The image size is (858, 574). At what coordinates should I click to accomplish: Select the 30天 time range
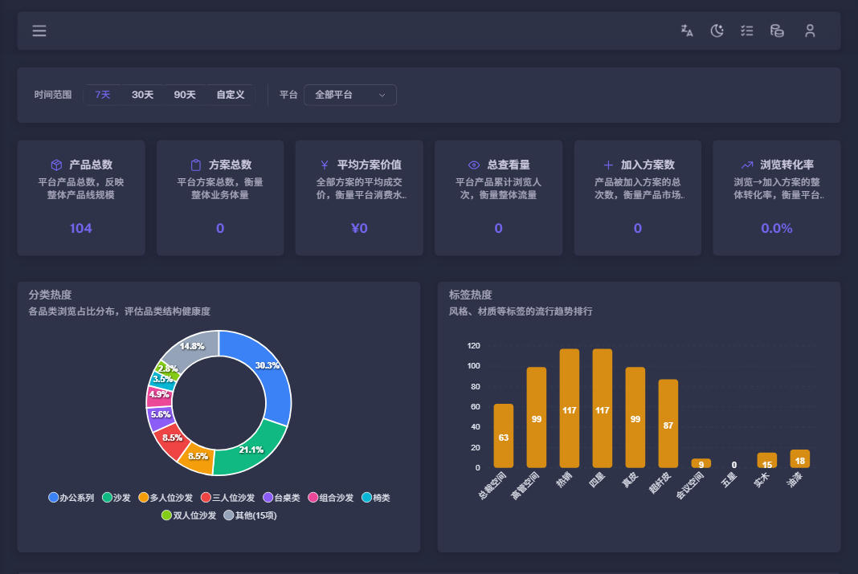pyautogui.click(x=142, y=95)
